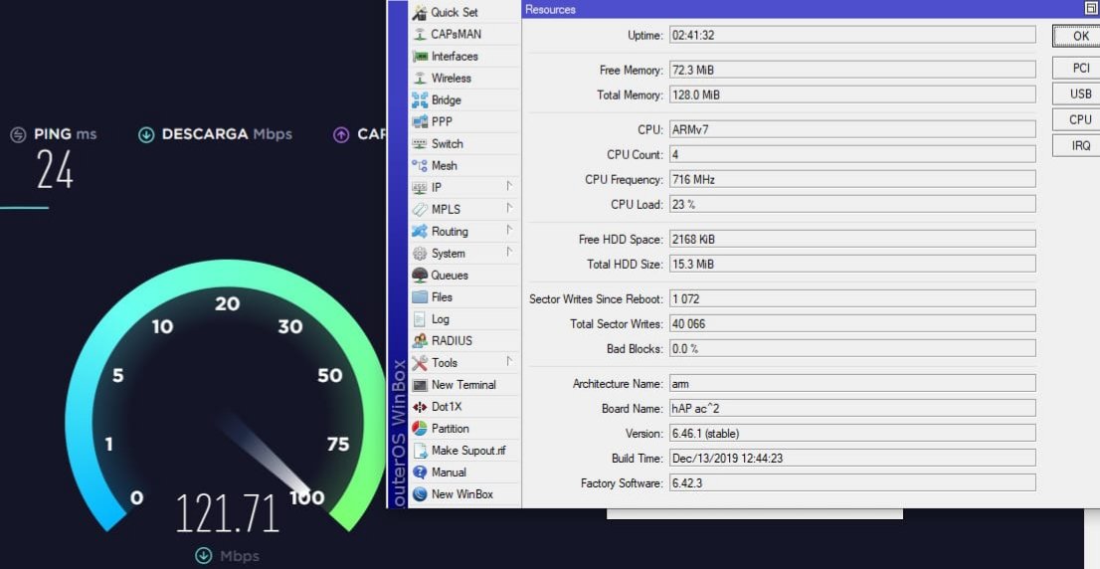Click the Factory Software field 6.42.3
Screen dimensions: 1100x569
852,482
